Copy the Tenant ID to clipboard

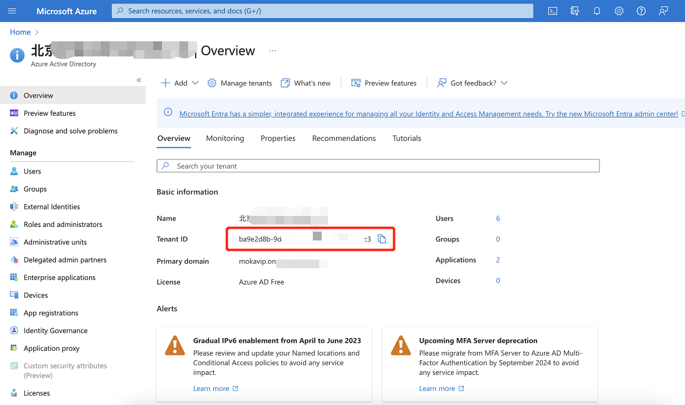[382, 239]
